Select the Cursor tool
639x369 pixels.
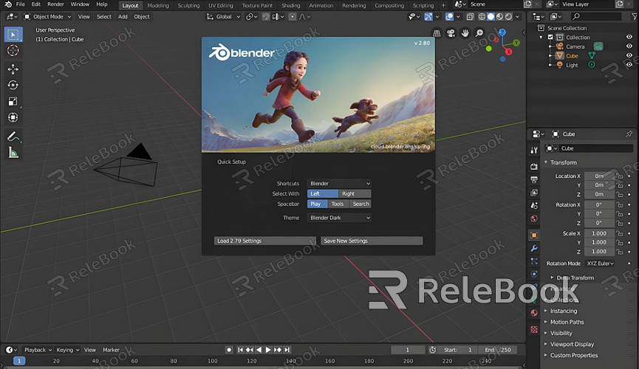point(13,50)
